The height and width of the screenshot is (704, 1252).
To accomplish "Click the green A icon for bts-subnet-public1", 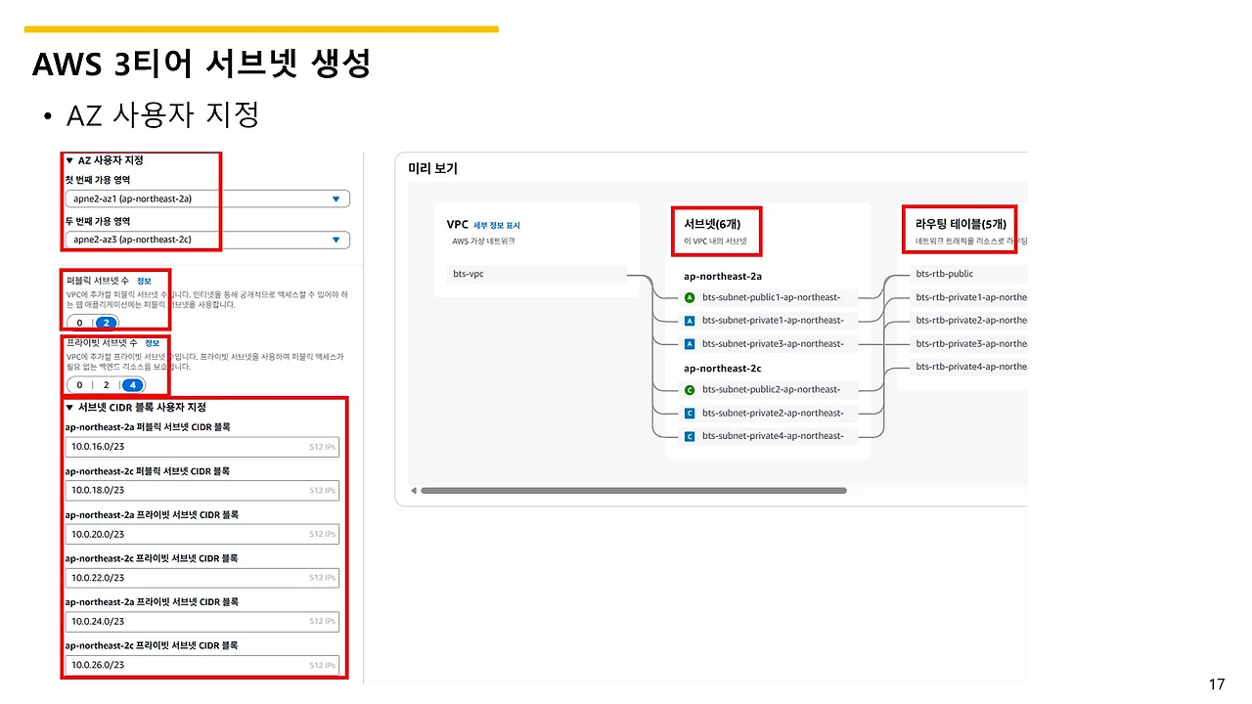I will [x=690, y=297].
